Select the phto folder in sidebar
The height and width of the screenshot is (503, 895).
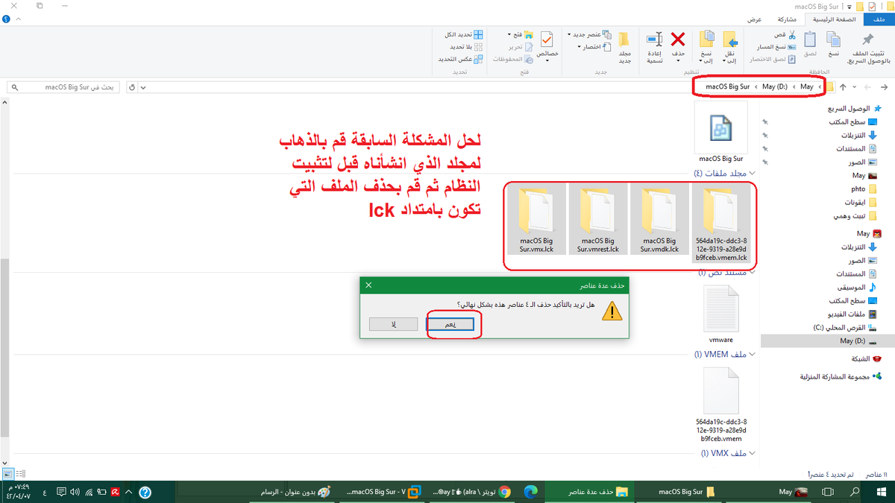pos(863,189)
